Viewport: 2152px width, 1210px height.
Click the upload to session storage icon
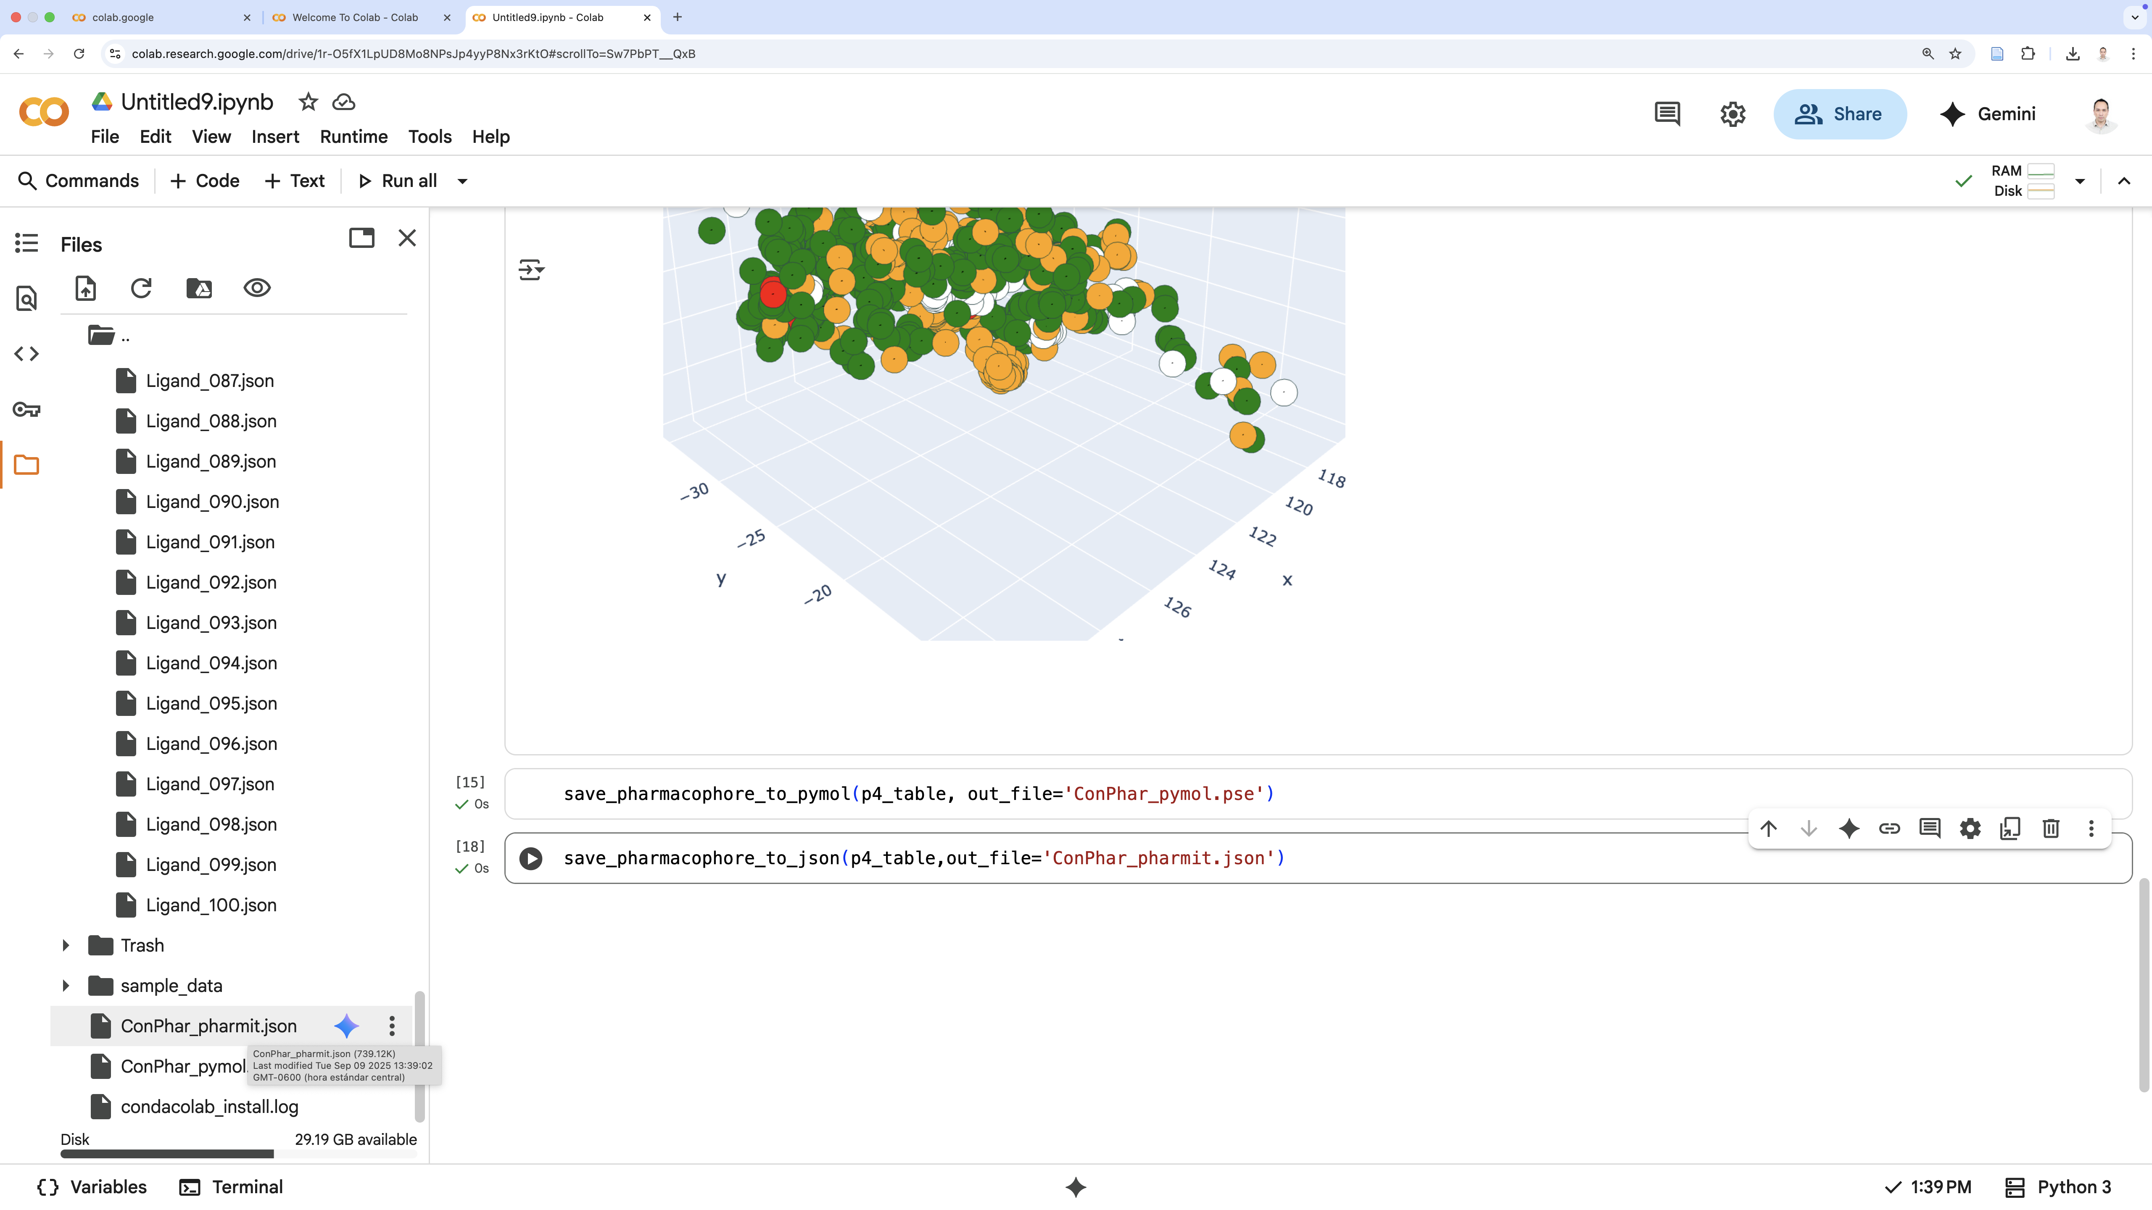pos(85,288)
